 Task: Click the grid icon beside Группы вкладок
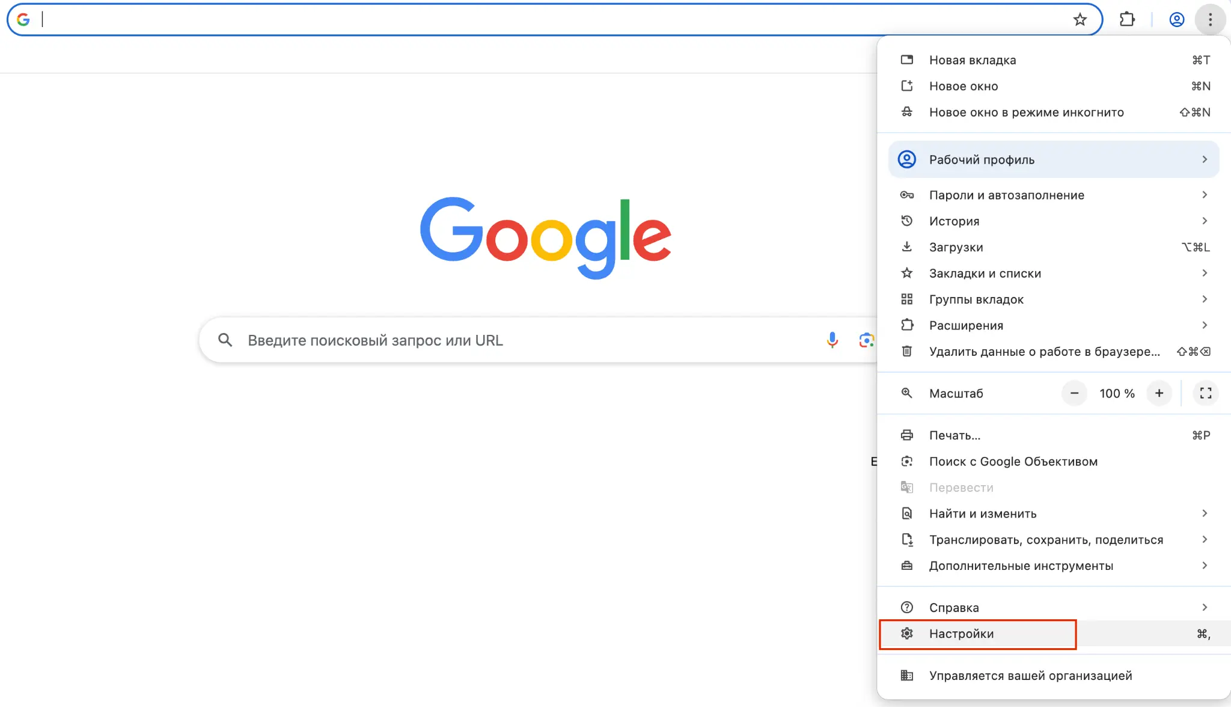click(x=907, y=299)
